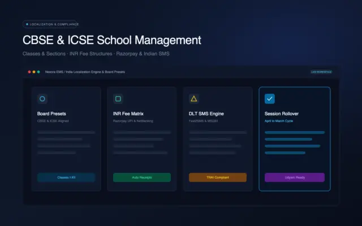Click the Fast2SMS & MSG91 subtitle
362x226 pixels.
click(x=203, y=121)
